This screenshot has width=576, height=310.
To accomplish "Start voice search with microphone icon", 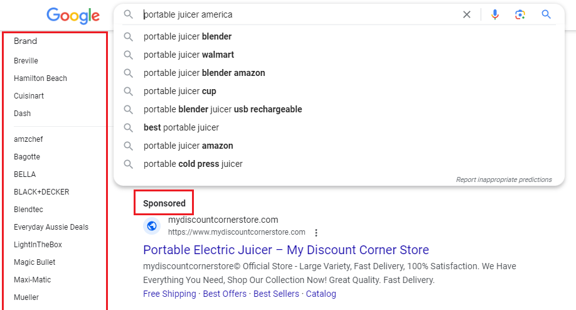I will pos(495,14).
